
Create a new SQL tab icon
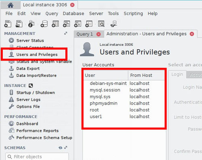(8, 24)
